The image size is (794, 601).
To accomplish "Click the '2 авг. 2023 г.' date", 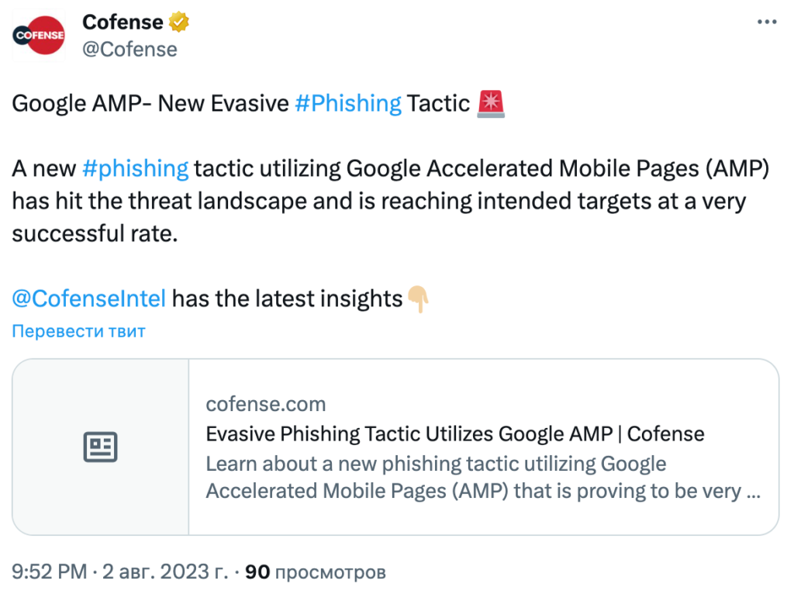I will click(x=163, y=573).
